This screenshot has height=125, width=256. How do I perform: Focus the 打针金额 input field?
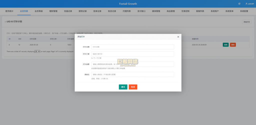point(132,64)
